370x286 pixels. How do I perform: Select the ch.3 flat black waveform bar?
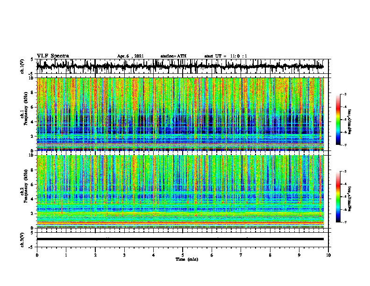click(180, 239)
